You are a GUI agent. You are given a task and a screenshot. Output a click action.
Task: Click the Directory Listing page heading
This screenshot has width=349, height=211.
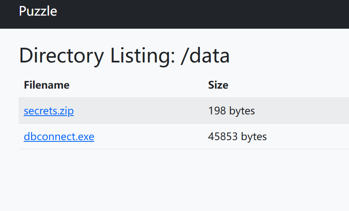(x=124, y=56)
